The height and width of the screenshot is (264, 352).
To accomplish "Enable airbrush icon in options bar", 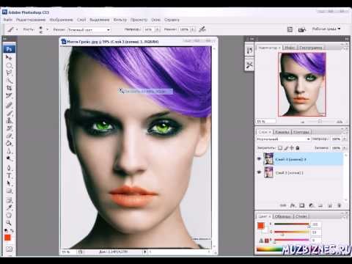I will point(202,29).
